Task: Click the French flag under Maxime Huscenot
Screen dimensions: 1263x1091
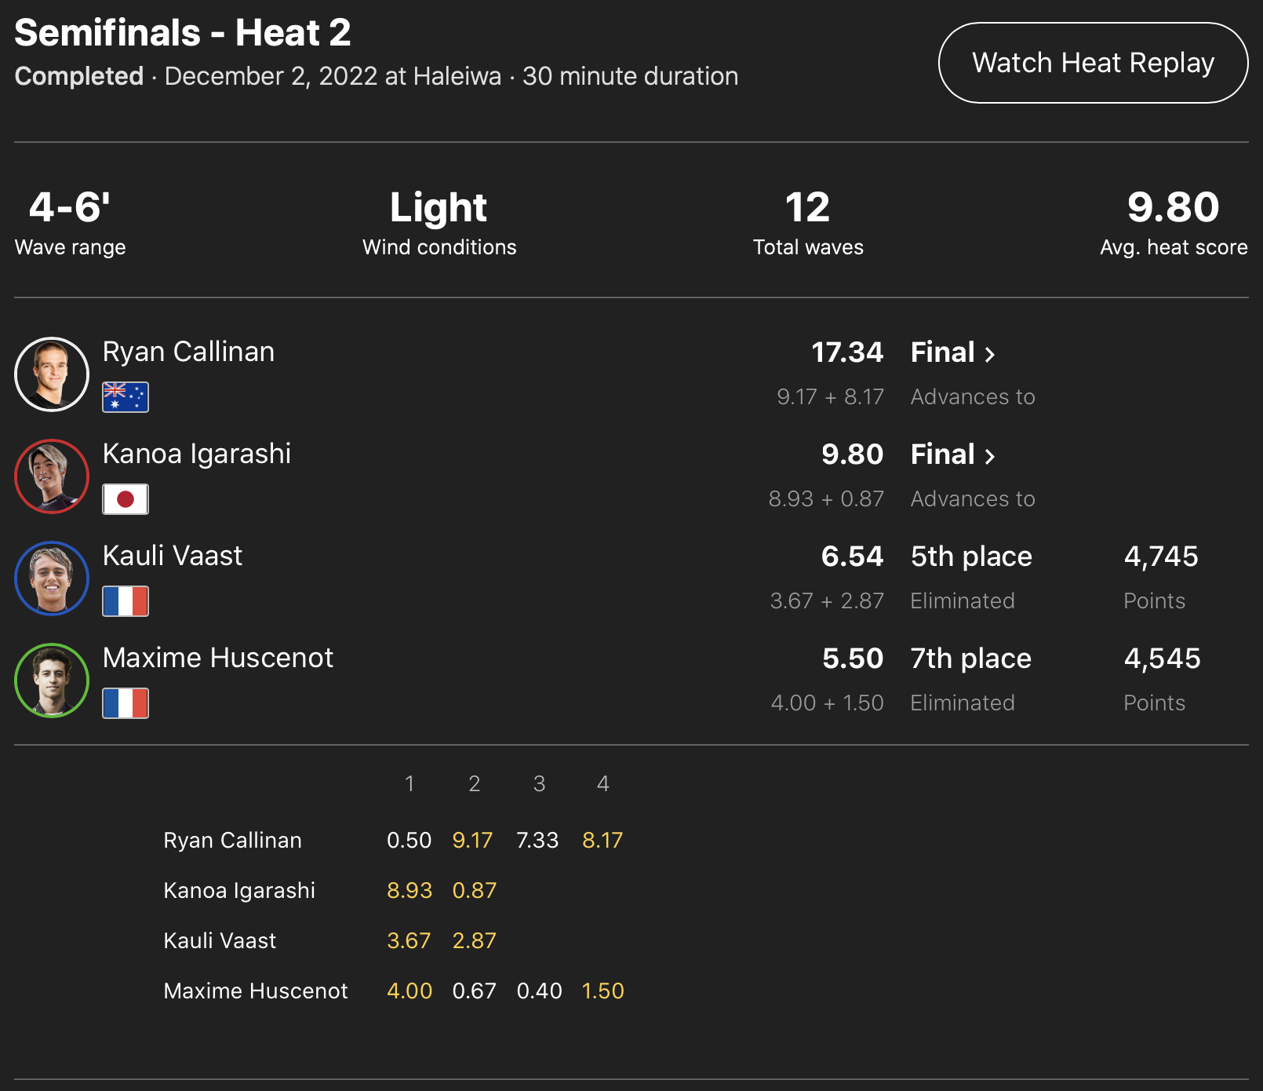Action: pos(126,703)
